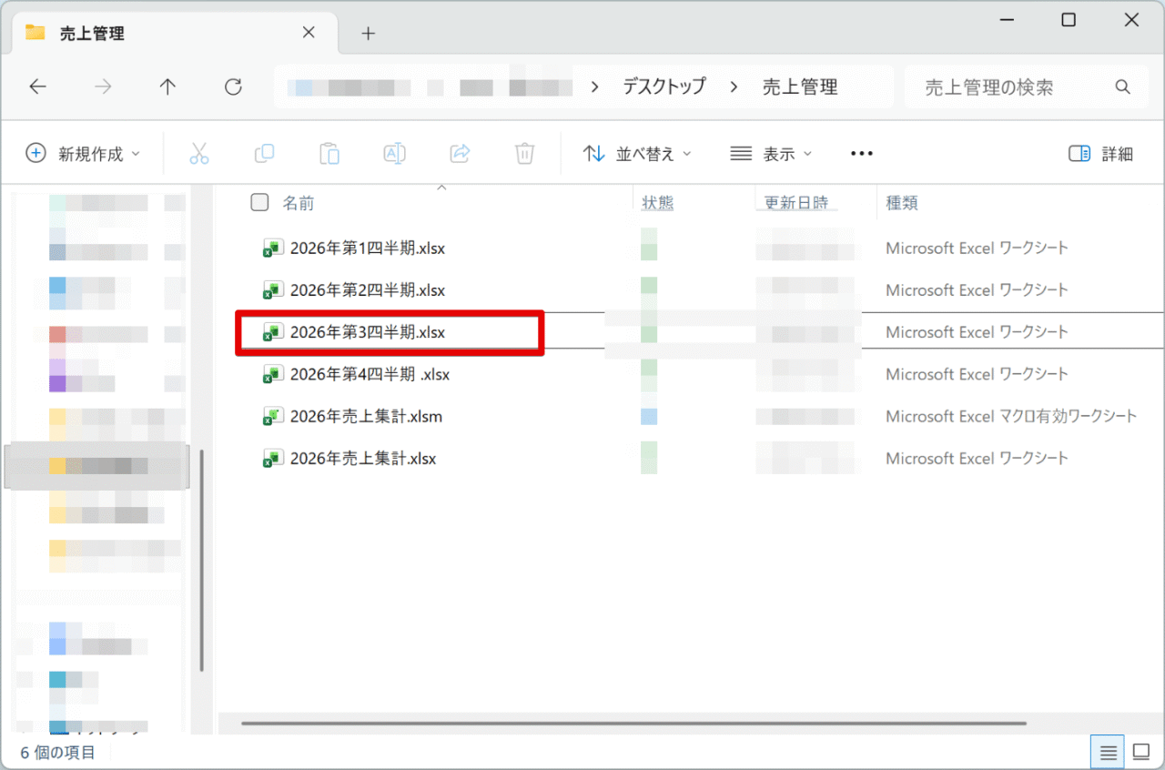Click the Paste icon
The width and height of the screenshot is (1165, 770).
329,153
